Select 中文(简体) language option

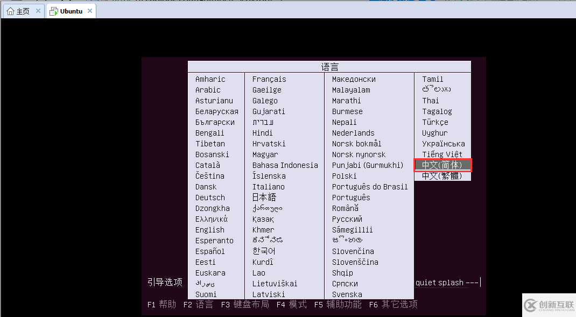(x=441, y=165)
